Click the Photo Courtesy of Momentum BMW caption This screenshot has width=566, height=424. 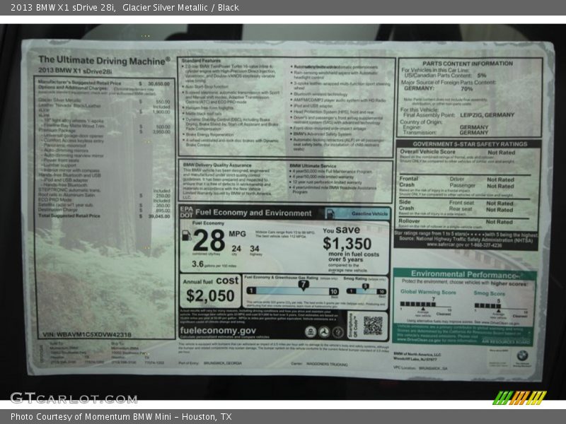coord(121,417)
